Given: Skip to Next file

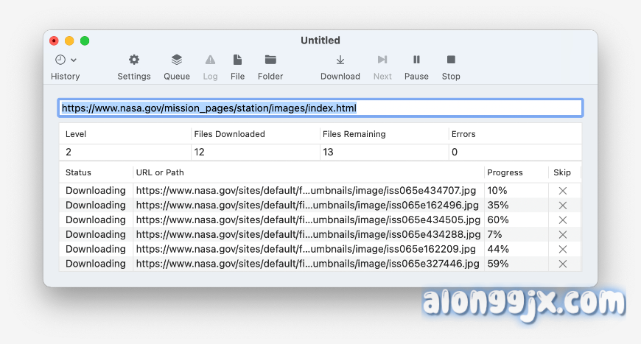Looking at the screenshot, I should point(382,60).
